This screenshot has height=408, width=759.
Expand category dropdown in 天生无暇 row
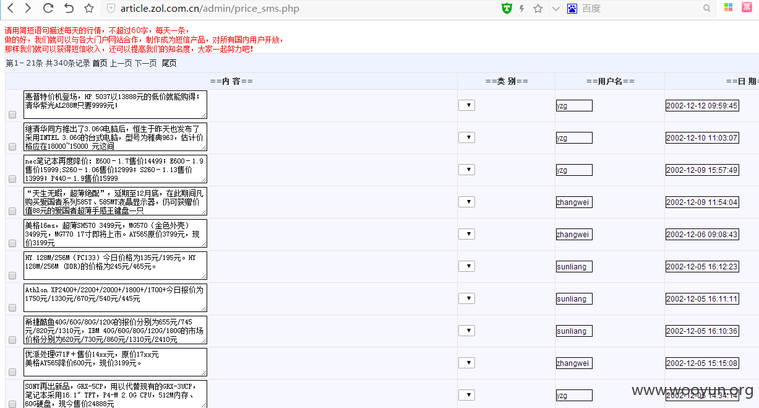pyautogui.click(x=466, y=202)
